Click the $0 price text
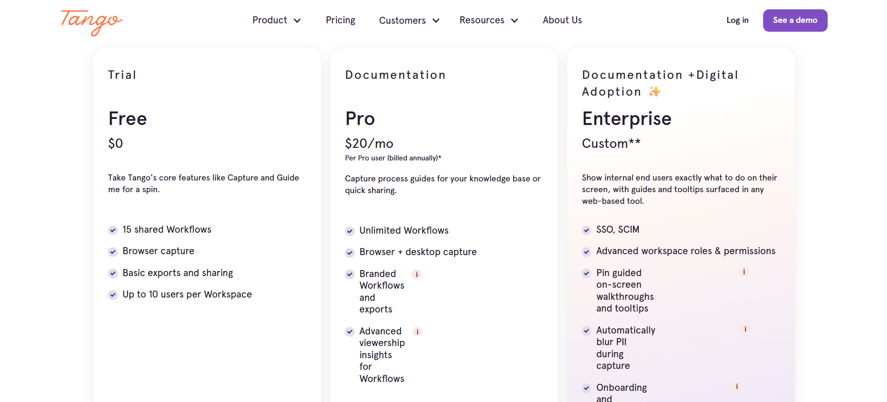This screenshot has width=887, height=402. point(115,144)
